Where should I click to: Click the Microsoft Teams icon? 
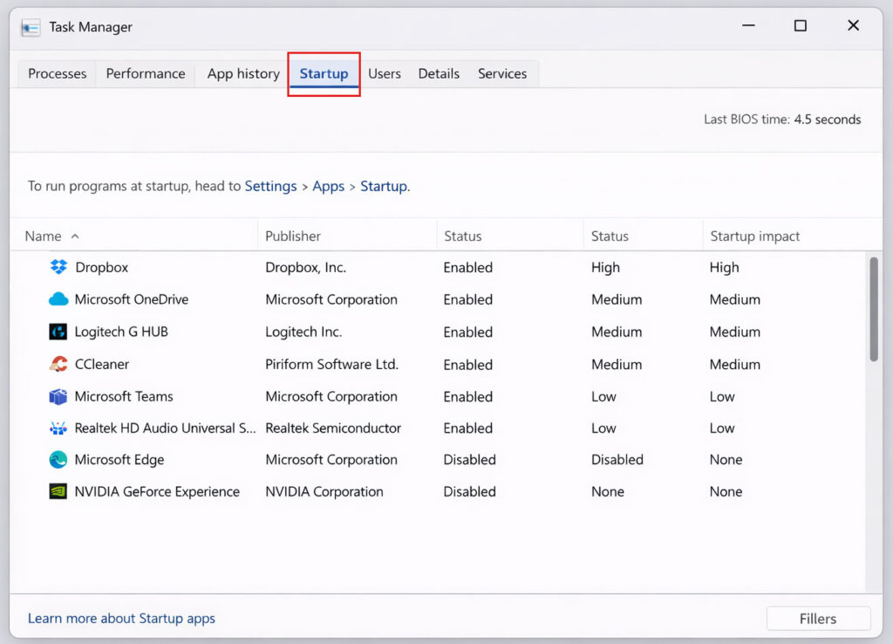coord(58,396)
